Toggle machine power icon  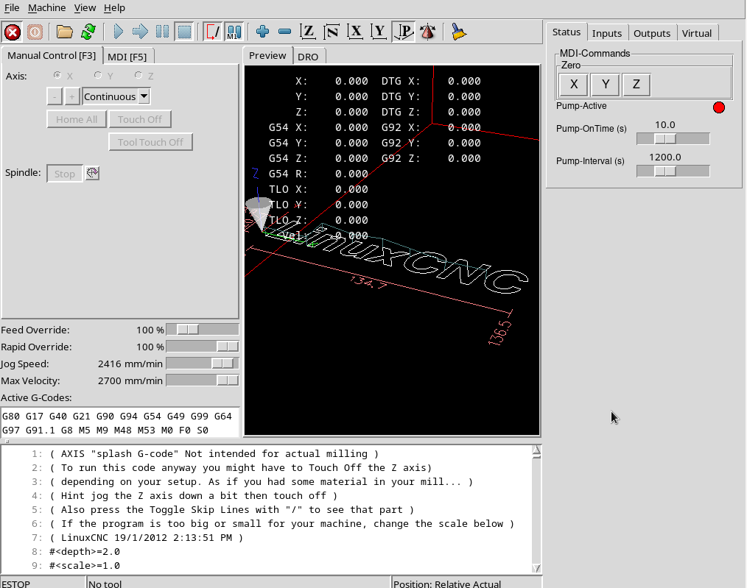click(35, 32)
